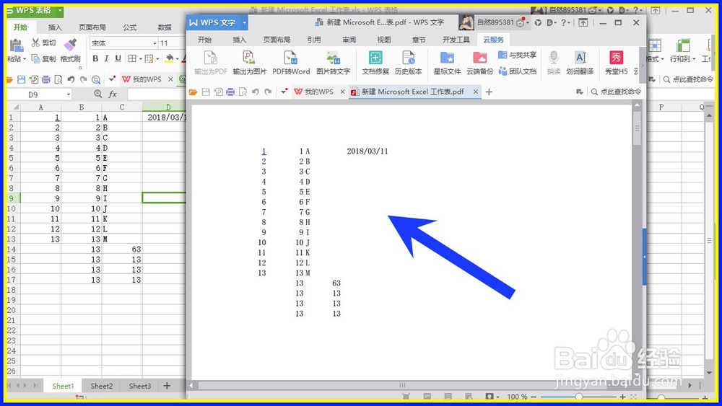Image resolution: width=722 pixels, height=406 pixels.
Task: Click open-folder icon in WPS 文字 quick toolbar
Action: tap(193, 92)
